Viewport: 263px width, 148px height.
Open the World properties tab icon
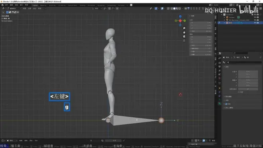(220, 78)
